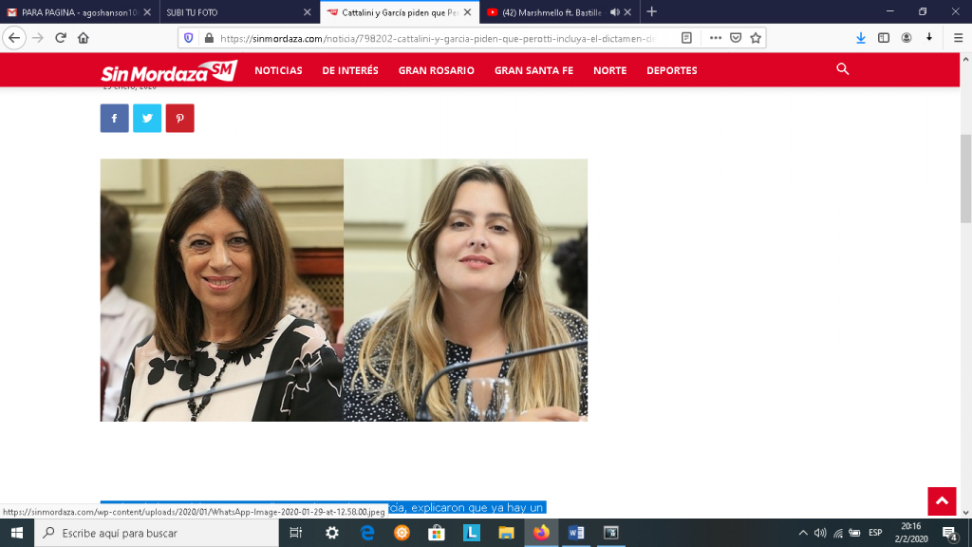Open the Windows Start menu
This screenshot has width=972, height=547.
(x=17, y=533)
